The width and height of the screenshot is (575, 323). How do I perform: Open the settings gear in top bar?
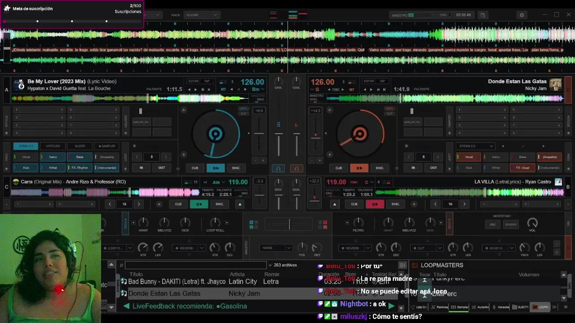point(522,15)
